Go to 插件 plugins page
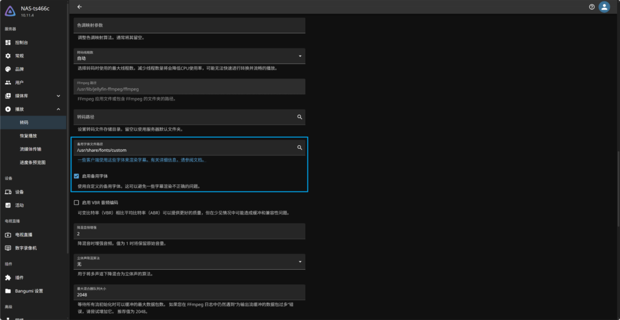 click(19, 277)
